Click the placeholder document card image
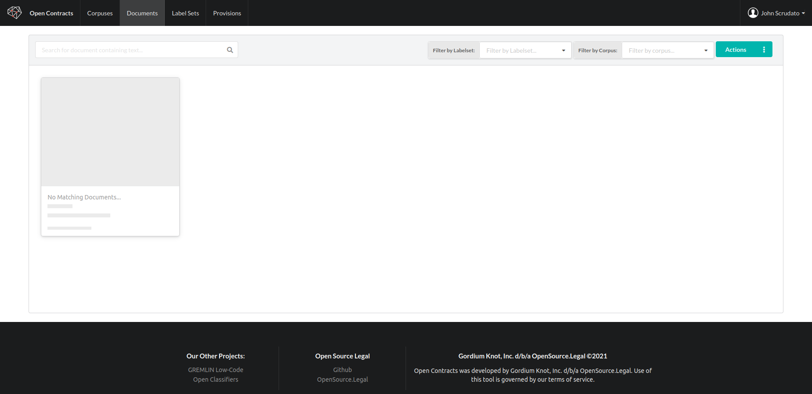Image resolution: width=812 pixels, height=394 pixels. 110,132
